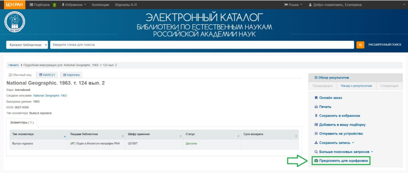
Task: Click Онлайн заказ bookmark action
Action: [x=328, y=98]
